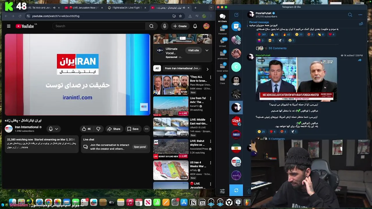The width and height of the screenshot is (372, 209).
Task: Click the blue refresh button in Telegram sidebar
Action: (x=236, y=190)
